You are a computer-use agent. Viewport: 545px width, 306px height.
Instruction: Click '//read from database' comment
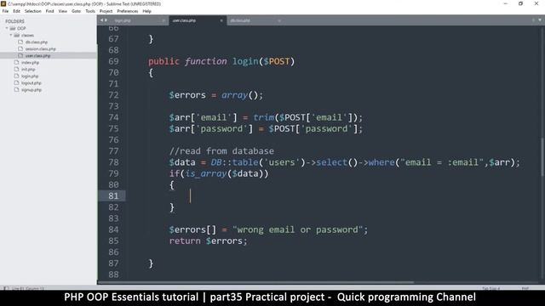pos(221,151)
